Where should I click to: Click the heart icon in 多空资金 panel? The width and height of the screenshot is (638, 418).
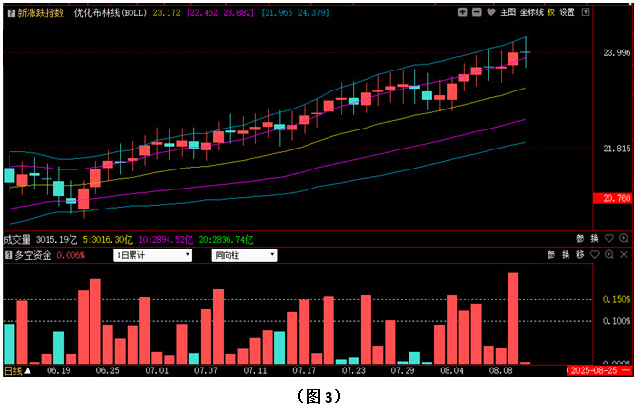point(595,255)
